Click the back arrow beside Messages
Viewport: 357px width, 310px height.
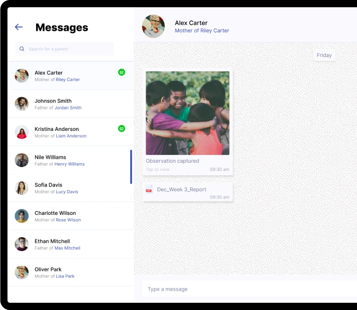click(x=19, y=27)
